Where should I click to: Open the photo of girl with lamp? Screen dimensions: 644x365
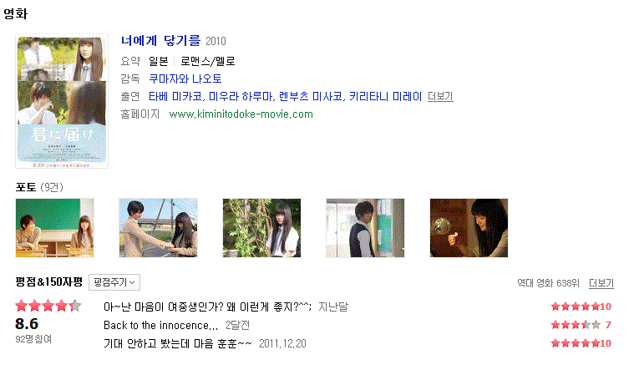[469, 228]
